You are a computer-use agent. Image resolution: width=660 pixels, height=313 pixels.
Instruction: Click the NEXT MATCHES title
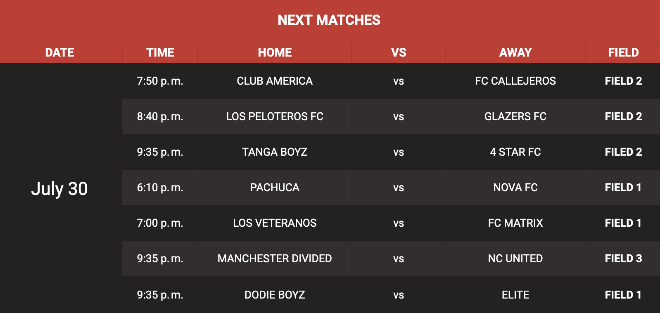[x=329, y=20]
